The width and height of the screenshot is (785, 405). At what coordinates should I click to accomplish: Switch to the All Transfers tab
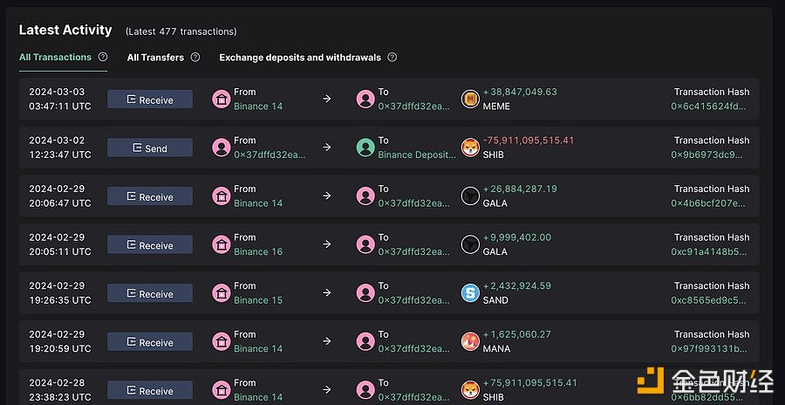pyautogui.click(x=156, y=57)
